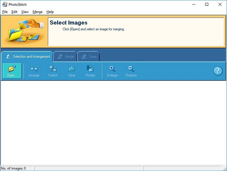Click the empty image arrangement area

tap(113, 122)
